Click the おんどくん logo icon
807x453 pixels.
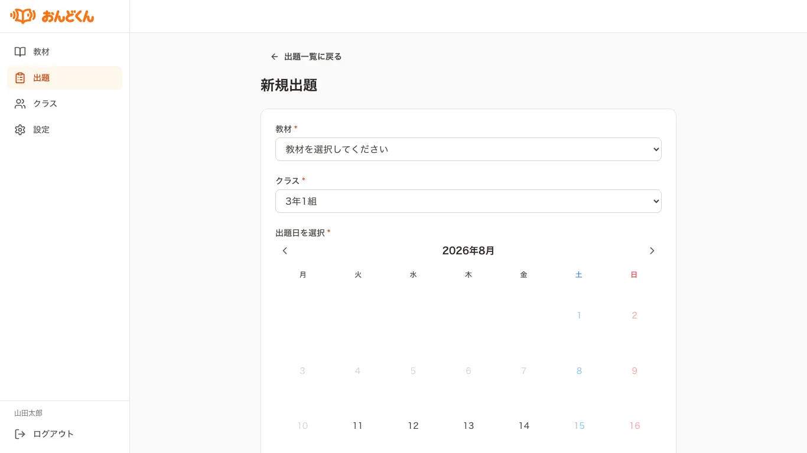(22, 16)
